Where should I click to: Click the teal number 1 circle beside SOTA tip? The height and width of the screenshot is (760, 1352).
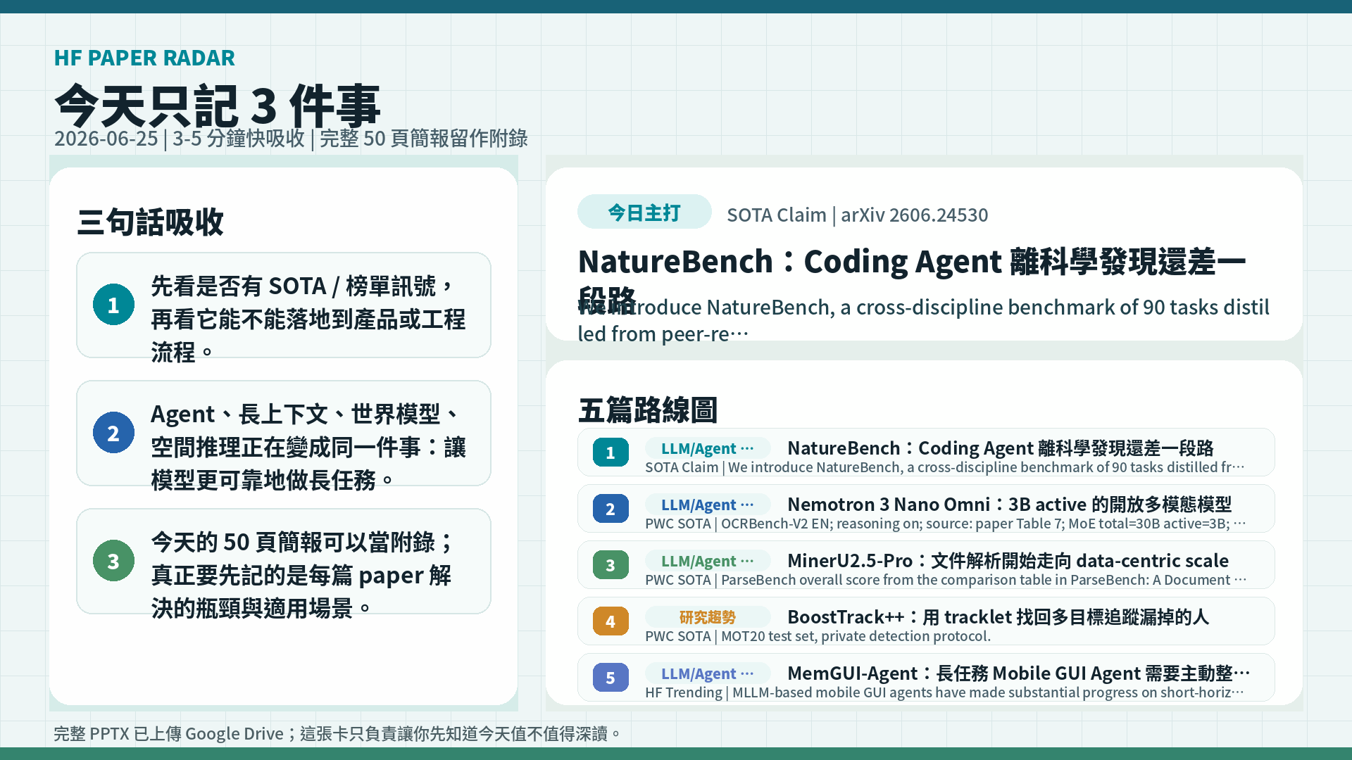(x=113, y=305)
